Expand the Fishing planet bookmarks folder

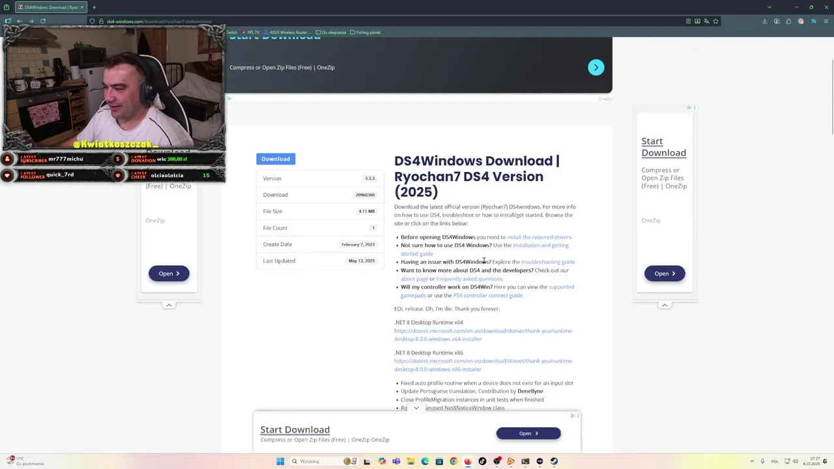coord(366,33)
